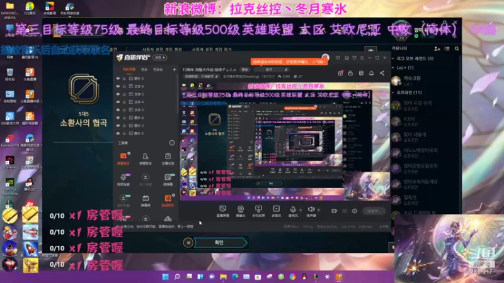Open the gift box icon with red badge

[x=340, y=73]
